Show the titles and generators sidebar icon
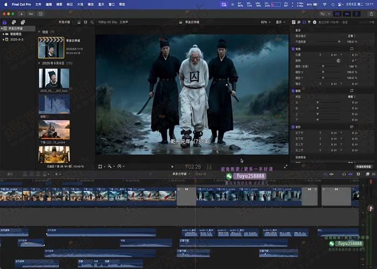 pyautogui.click(x=23, y=23)
